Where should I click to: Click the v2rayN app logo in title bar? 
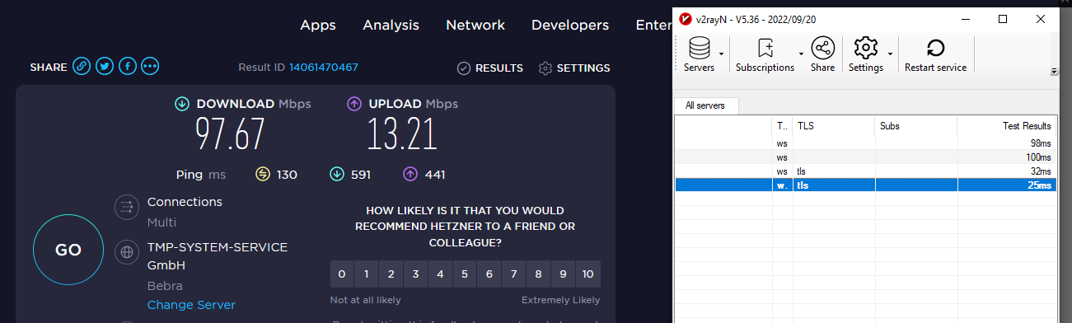pos(686,19)
